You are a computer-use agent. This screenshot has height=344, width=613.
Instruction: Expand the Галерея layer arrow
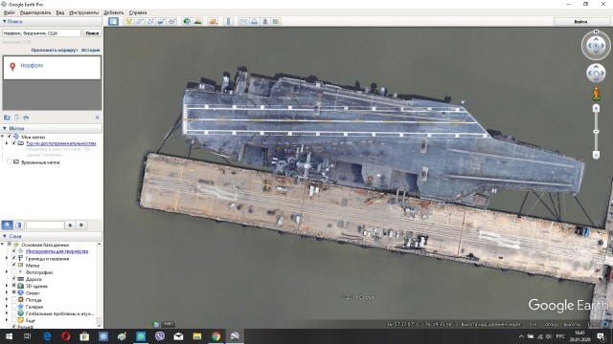pyautogui.click(x=7, y=307)
